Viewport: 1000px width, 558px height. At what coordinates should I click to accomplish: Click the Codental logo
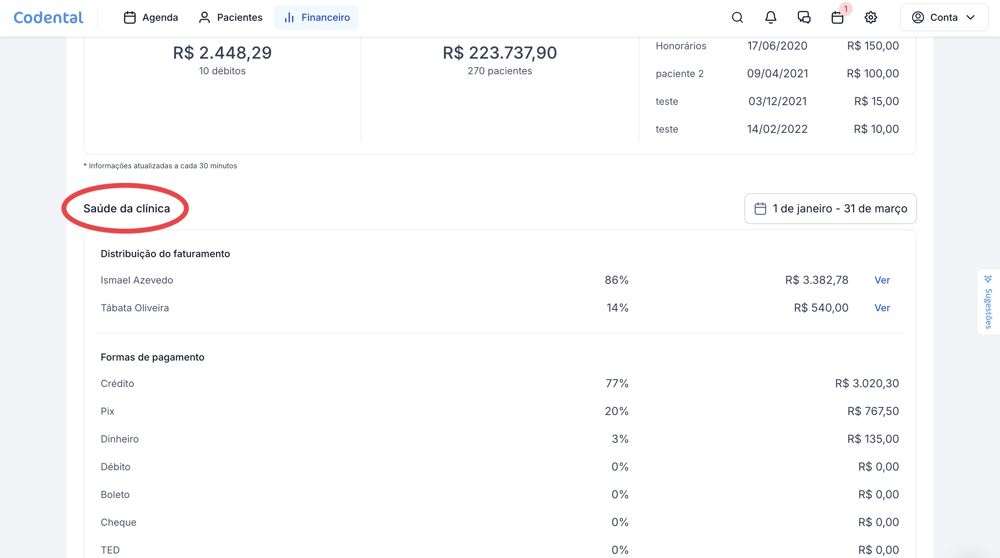(x=49, y=17)
